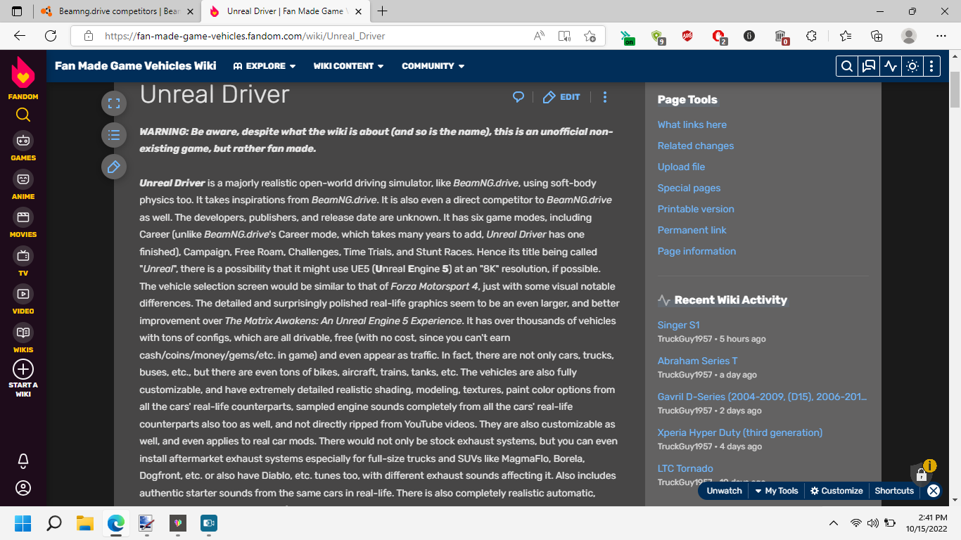Open the wiki Discuss speech bubbles icon

pos(869,66)
